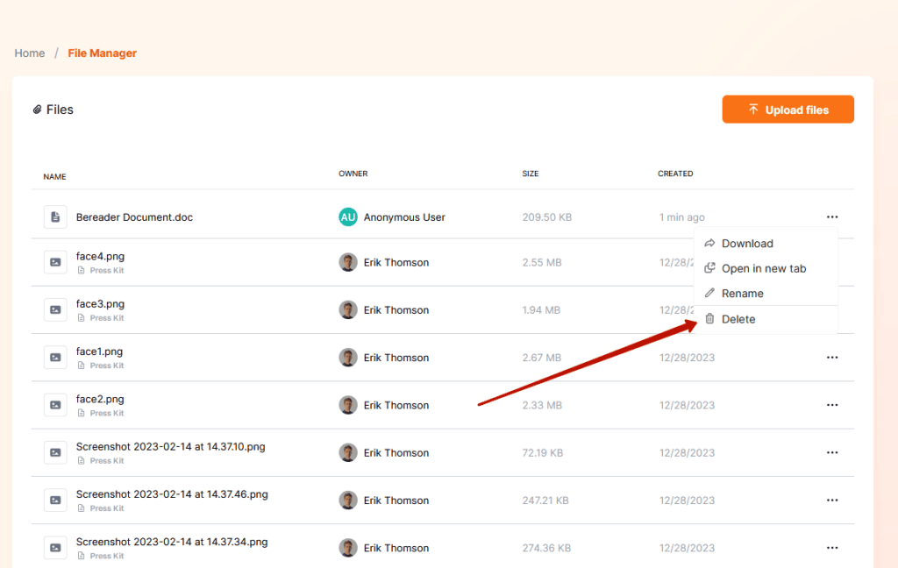Open Screenshot 2023-02-14 at 14.37.10.png
Screen dimensions: 898x568
(171, 446)
